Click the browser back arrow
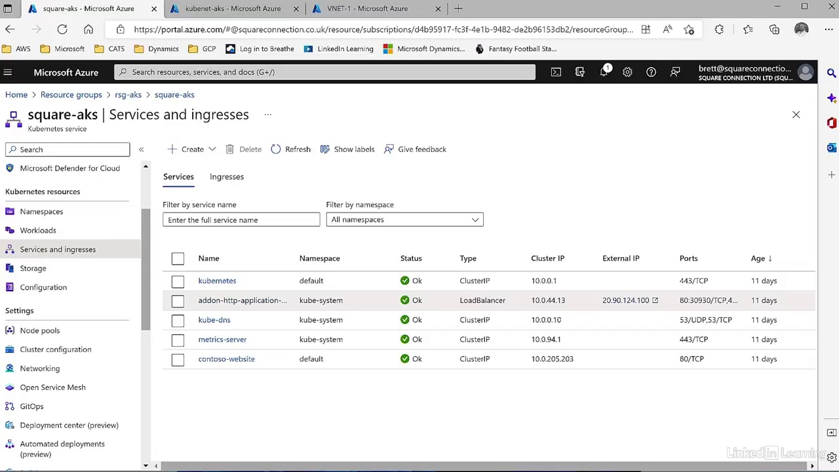This screenshot has width=839, height=472. tap(10, 29)
